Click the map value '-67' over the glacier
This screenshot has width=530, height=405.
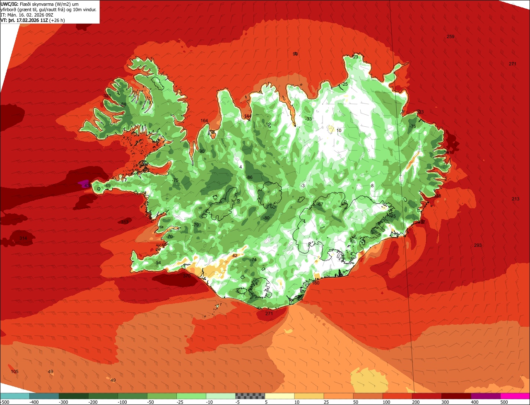pos(320,204)
